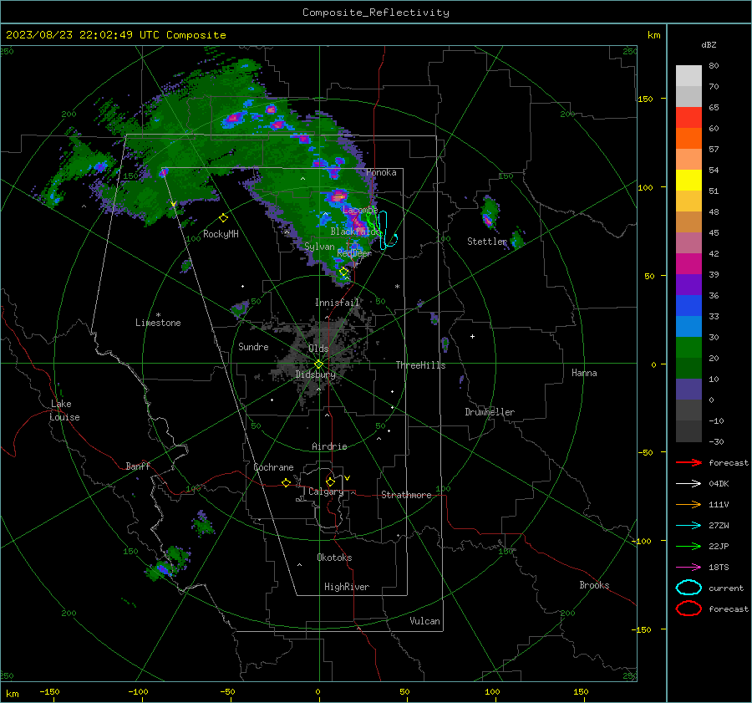Screen dimensions: 752x703
Task: Click the Innisfail city label
Action: (337, 303)
